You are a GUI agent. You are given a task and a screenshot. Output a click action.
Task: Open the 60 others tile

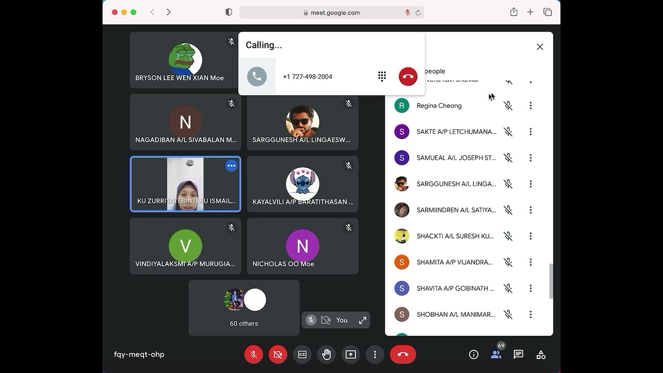coord(244,308)
